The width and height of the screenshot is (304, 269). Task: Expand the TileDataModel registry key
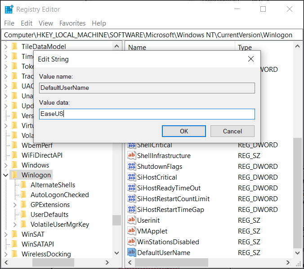6,47
